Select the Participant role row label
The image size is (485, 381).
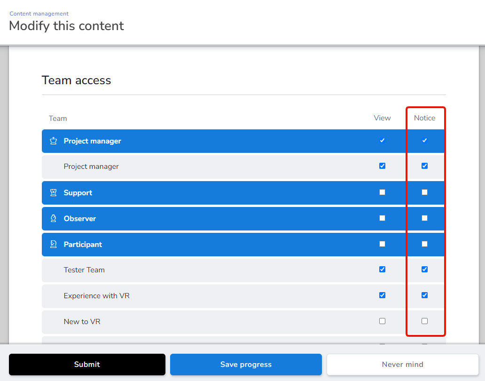point(83,244)
